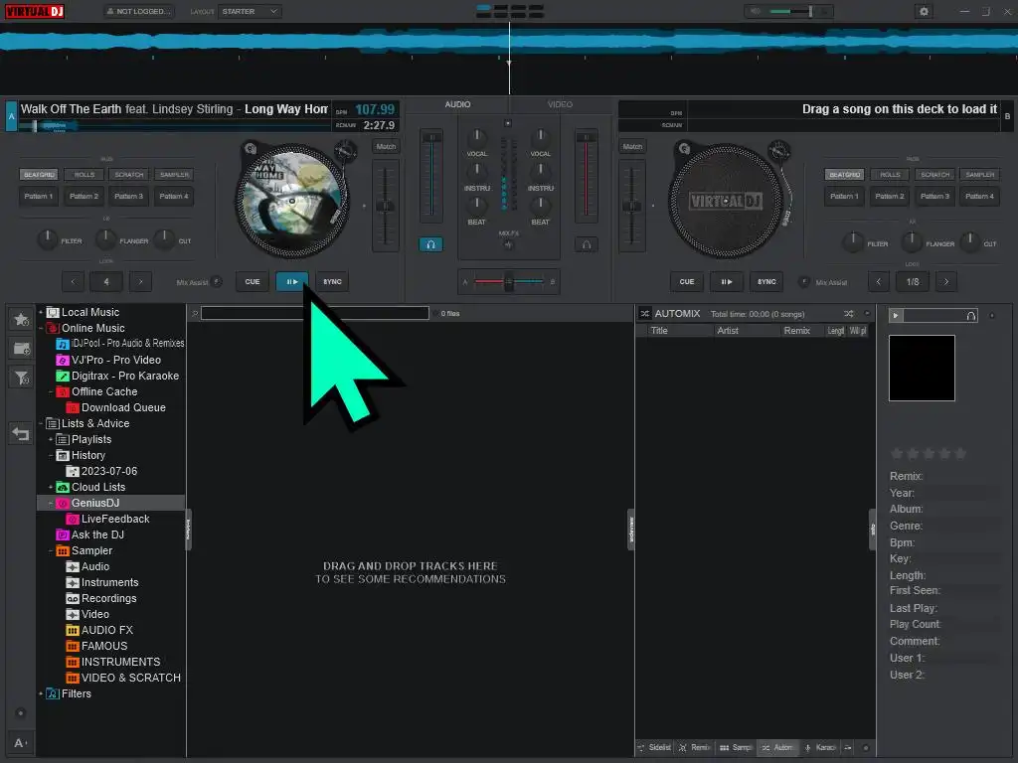Select Digitrax - Pro Karaoke item

tap(117, 376)
